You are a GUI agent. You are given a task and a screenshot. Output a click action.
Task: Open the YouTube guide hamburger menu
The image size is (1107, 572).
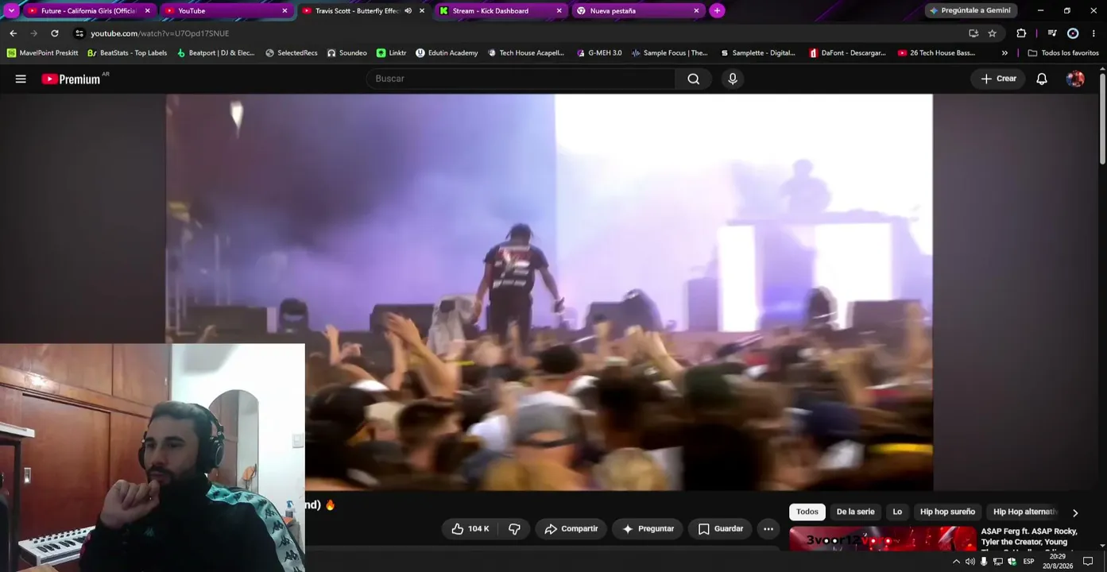[x=21, y=79]
